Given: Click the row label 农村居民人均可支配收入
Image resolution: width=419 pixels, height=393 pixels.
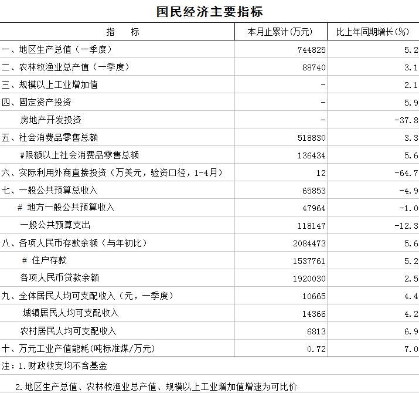Looking at the screenshot, I should pos(69,331).
